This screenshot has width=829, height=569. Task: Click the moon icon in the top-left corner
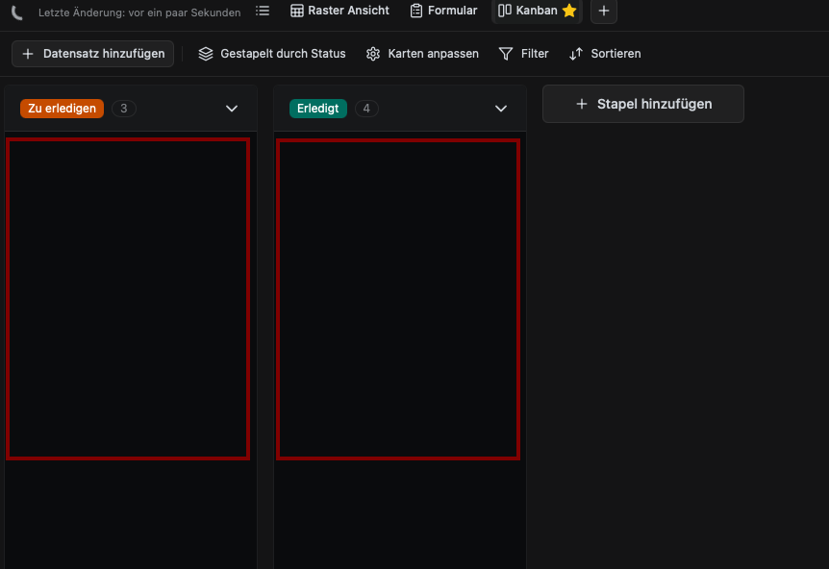16,12
